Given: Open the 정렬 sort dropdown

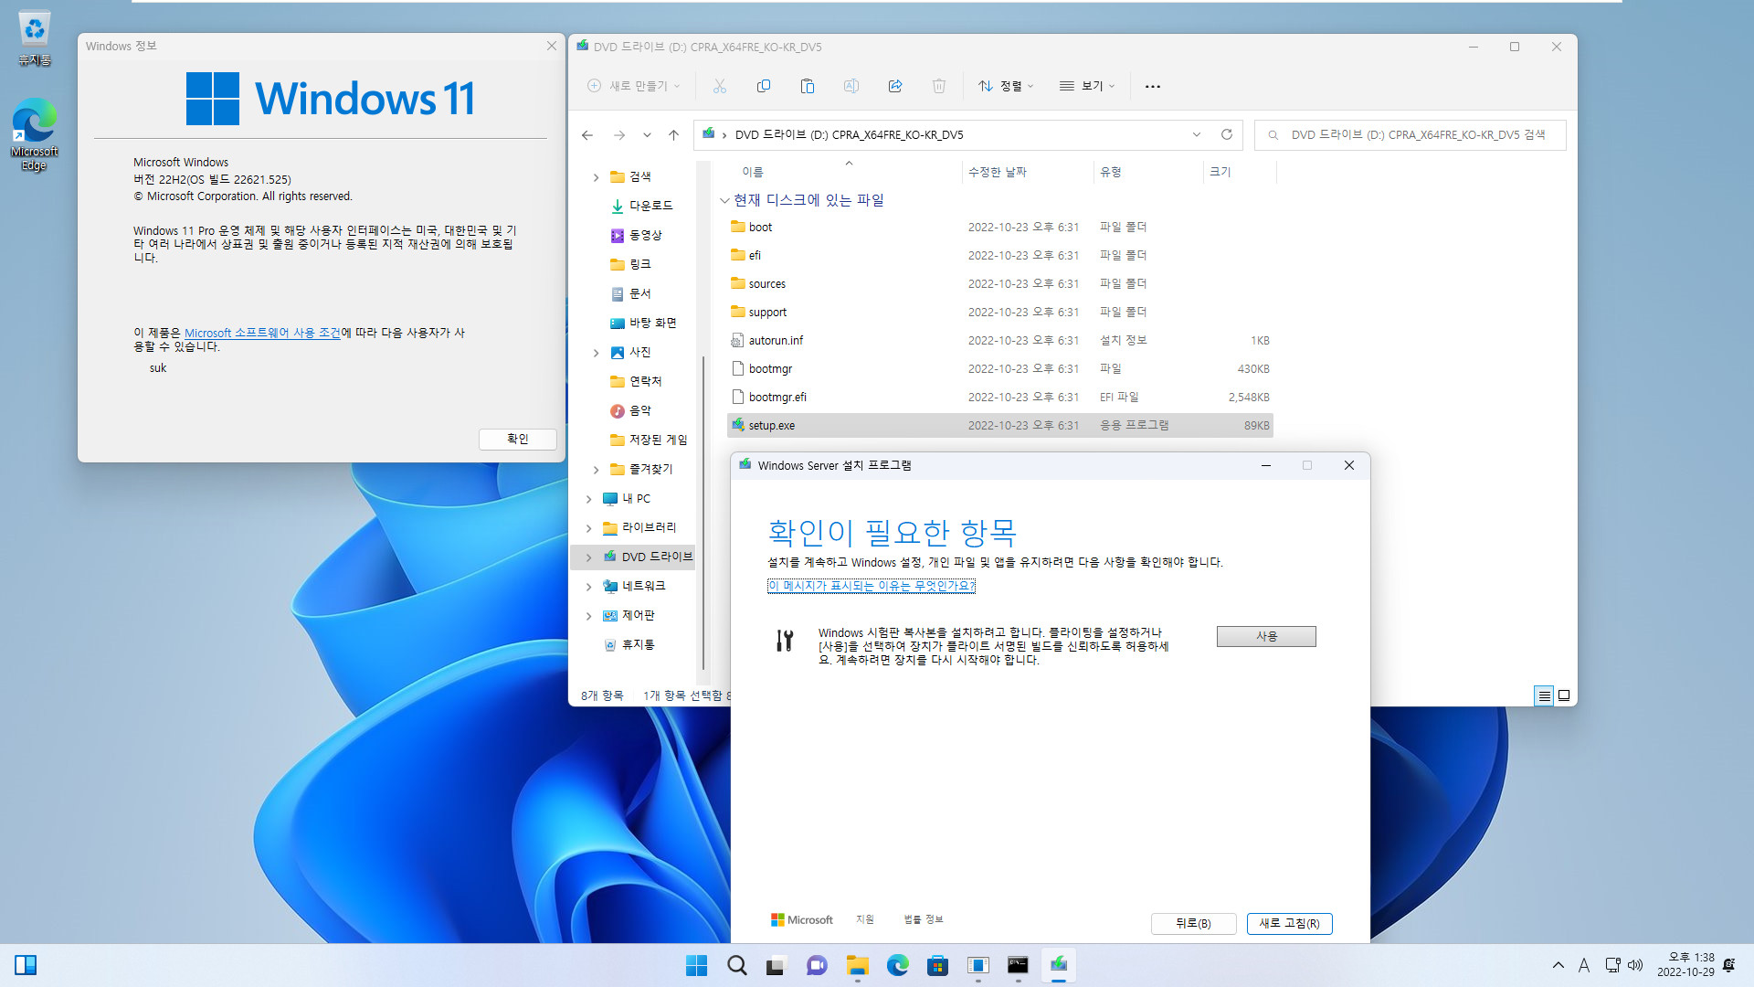Looking at the screenshot, I should pos(1006,86).
